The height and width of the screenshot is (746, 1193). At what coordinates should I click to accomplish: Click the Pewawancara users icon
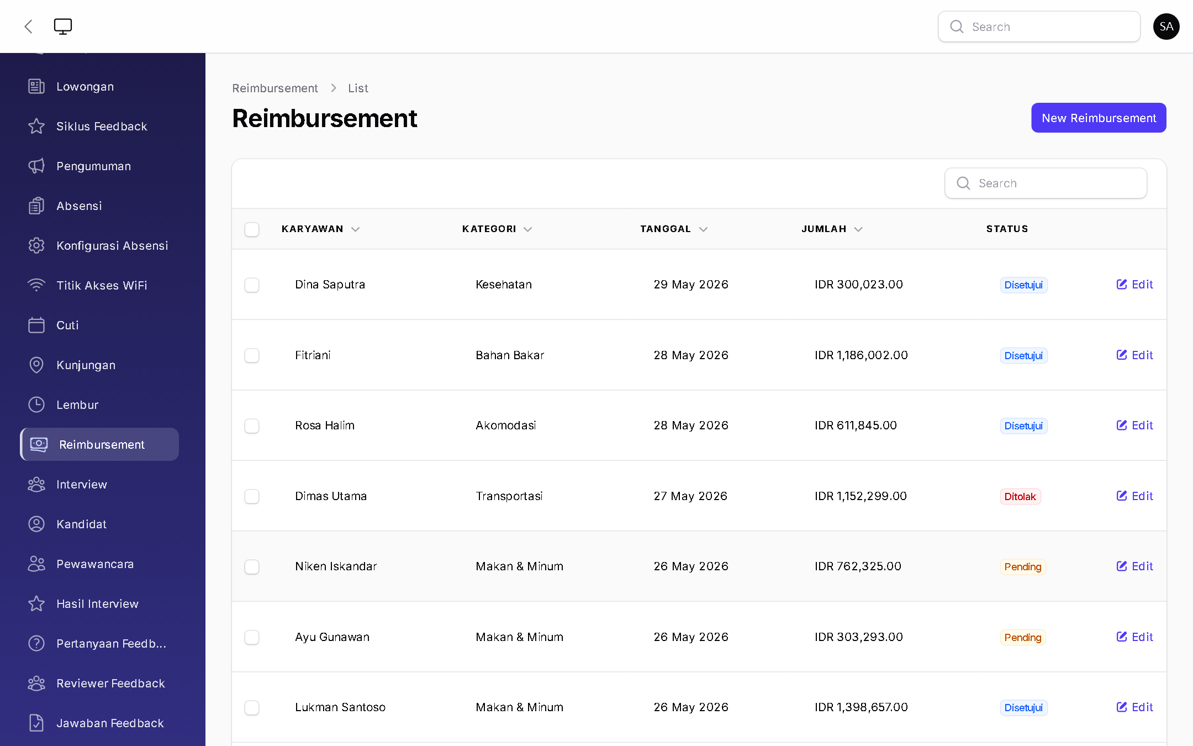(x=36, y=564)
